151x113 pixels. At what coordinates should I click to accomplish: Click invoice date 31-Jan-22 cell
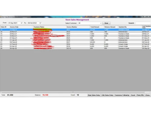tap(21, 40)
